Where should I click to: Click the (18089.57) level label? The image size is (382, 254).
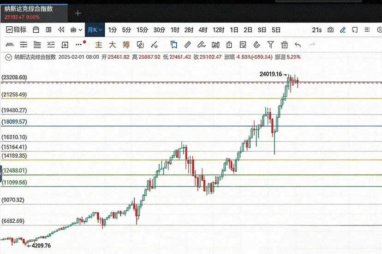tap(14, 122)
